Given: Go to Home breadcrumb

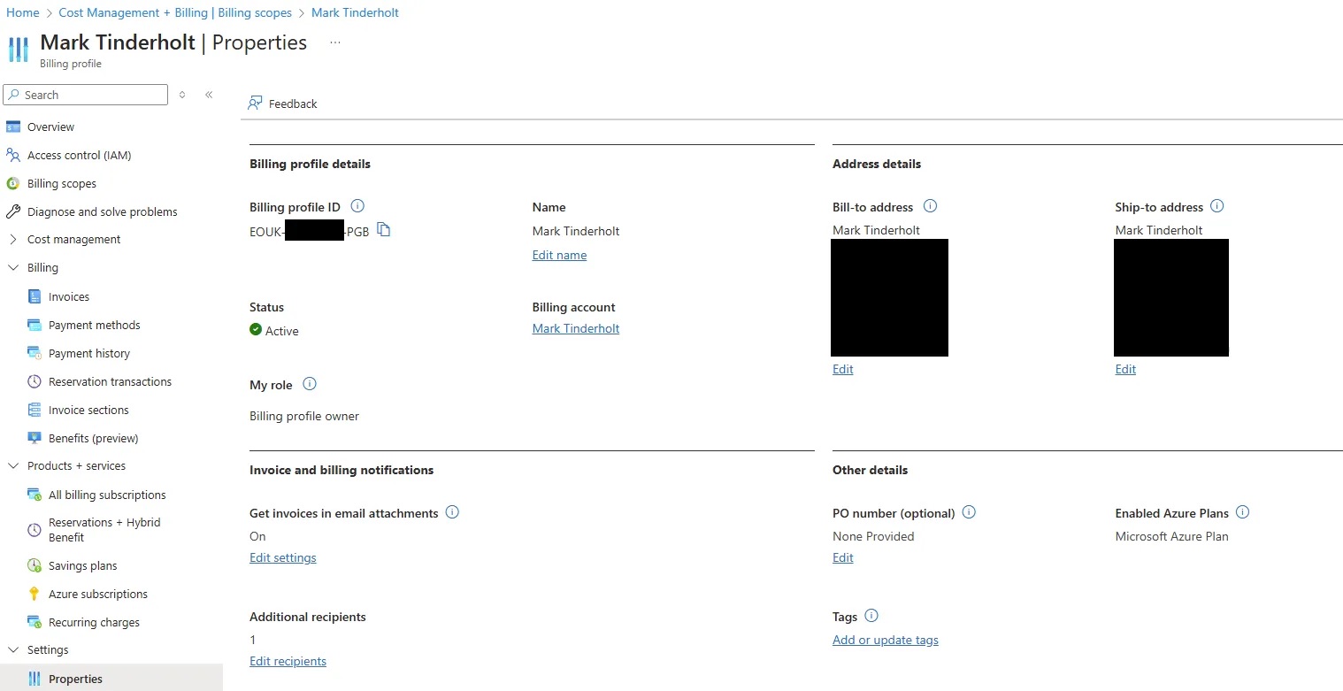Looking at the screenshot, I should (x=23, y=12).
